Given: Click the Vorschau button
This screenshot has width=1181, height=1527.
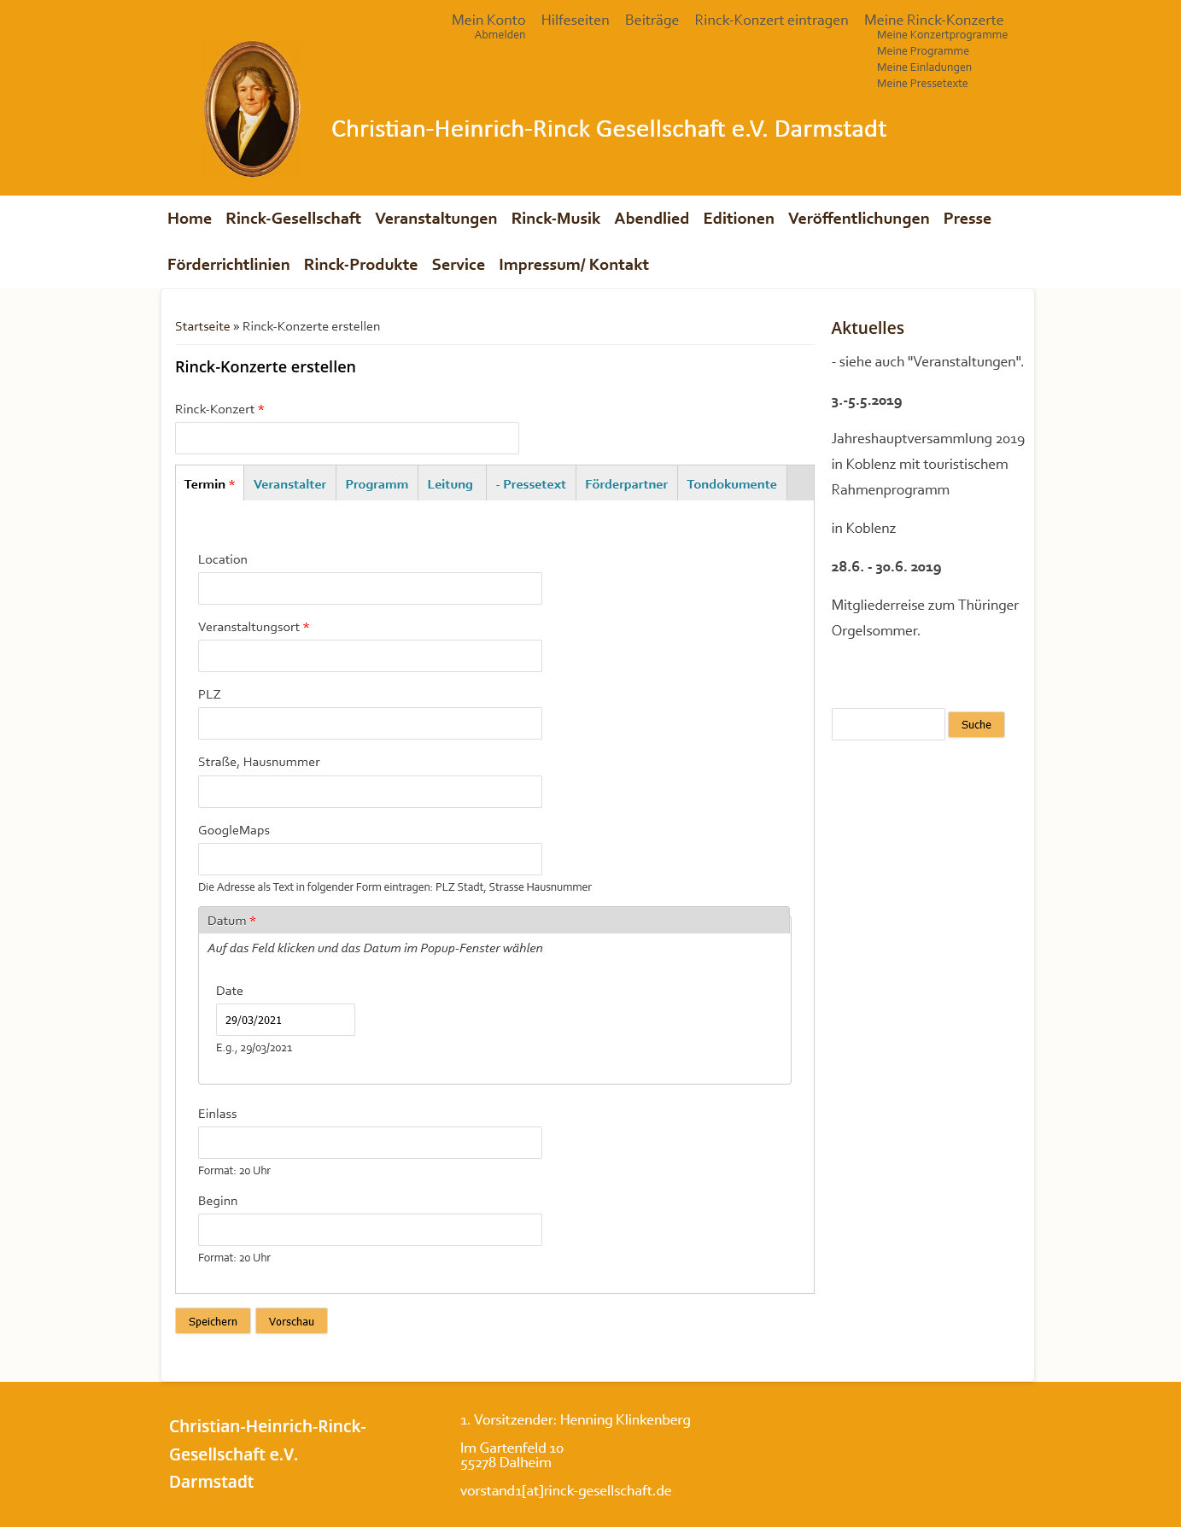Looking at the screenshot, I should 291,1321.
